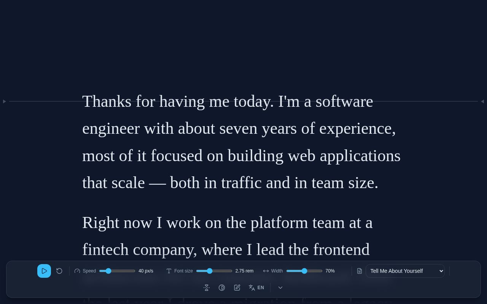Open the Tell Me About Yourself dropdown
Viewport: 487px width, 304px height.
click(x=405, y=271)
